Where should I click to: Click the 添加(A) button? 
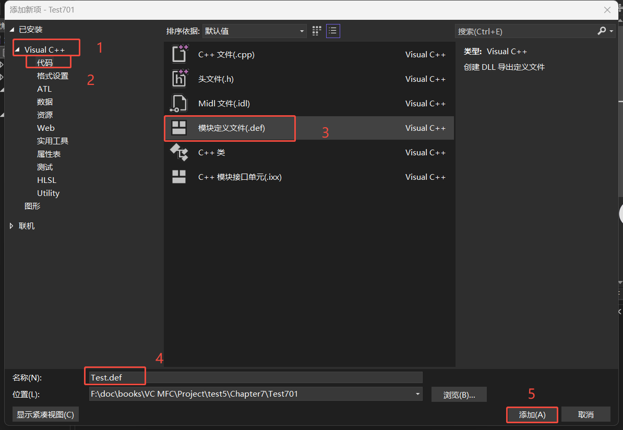(532, 414)
